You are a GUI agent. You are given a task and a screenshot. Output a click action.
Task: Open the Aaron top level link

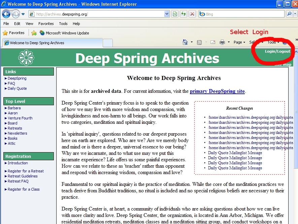(12, 113)
